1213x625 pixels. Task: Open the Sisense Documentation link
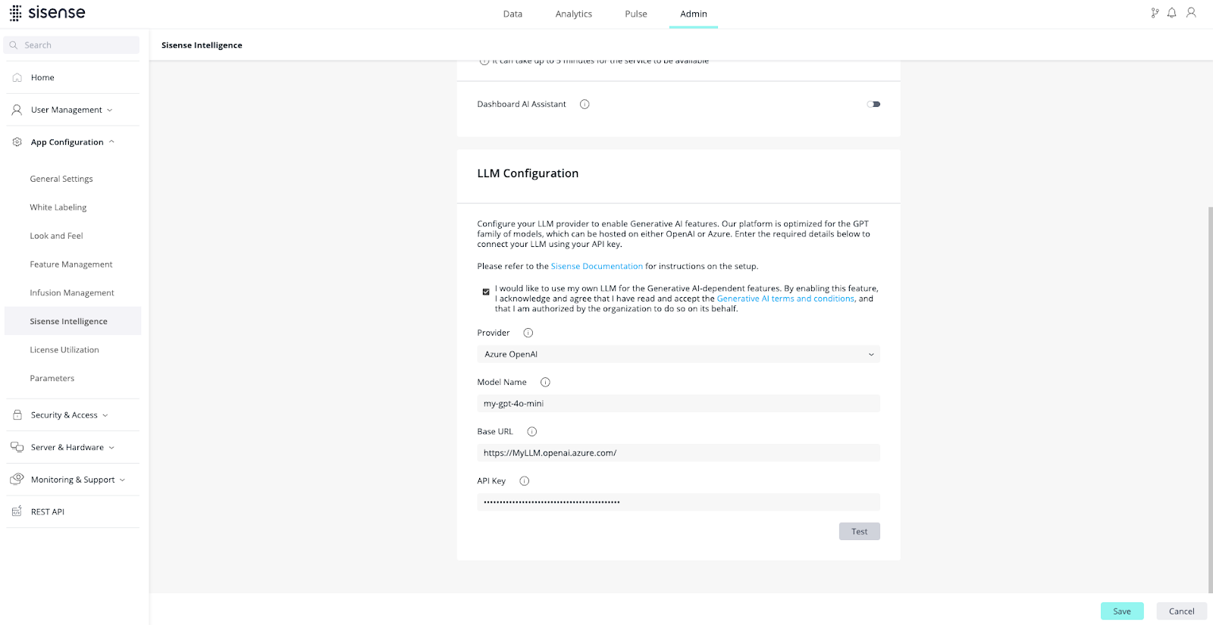tap(597, 266)
